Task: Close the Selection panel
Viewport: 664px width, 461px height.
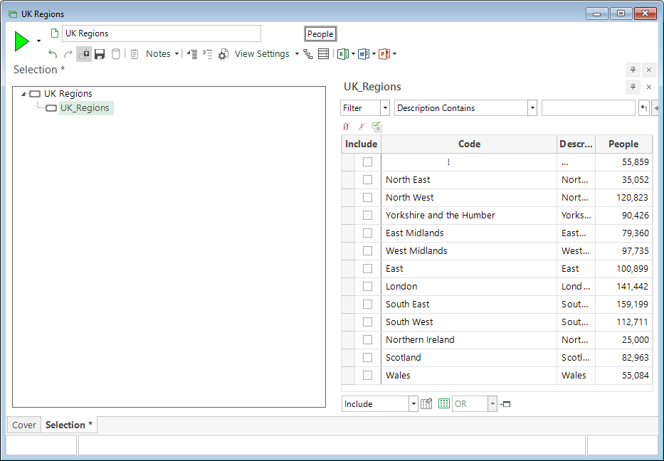Action: [649, 70]
